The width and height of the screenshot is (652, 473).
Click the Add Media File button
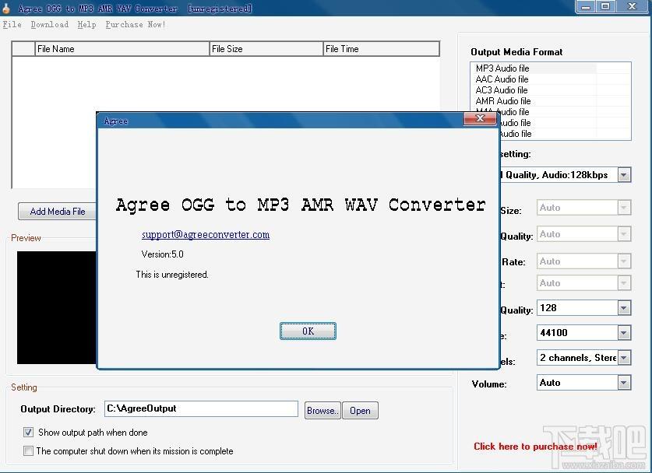point(58,212)
